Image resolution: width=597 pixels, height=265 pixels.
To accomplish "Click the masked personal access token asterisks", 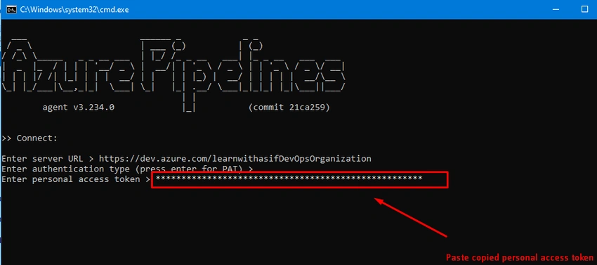I will click(x=289, y=179).
